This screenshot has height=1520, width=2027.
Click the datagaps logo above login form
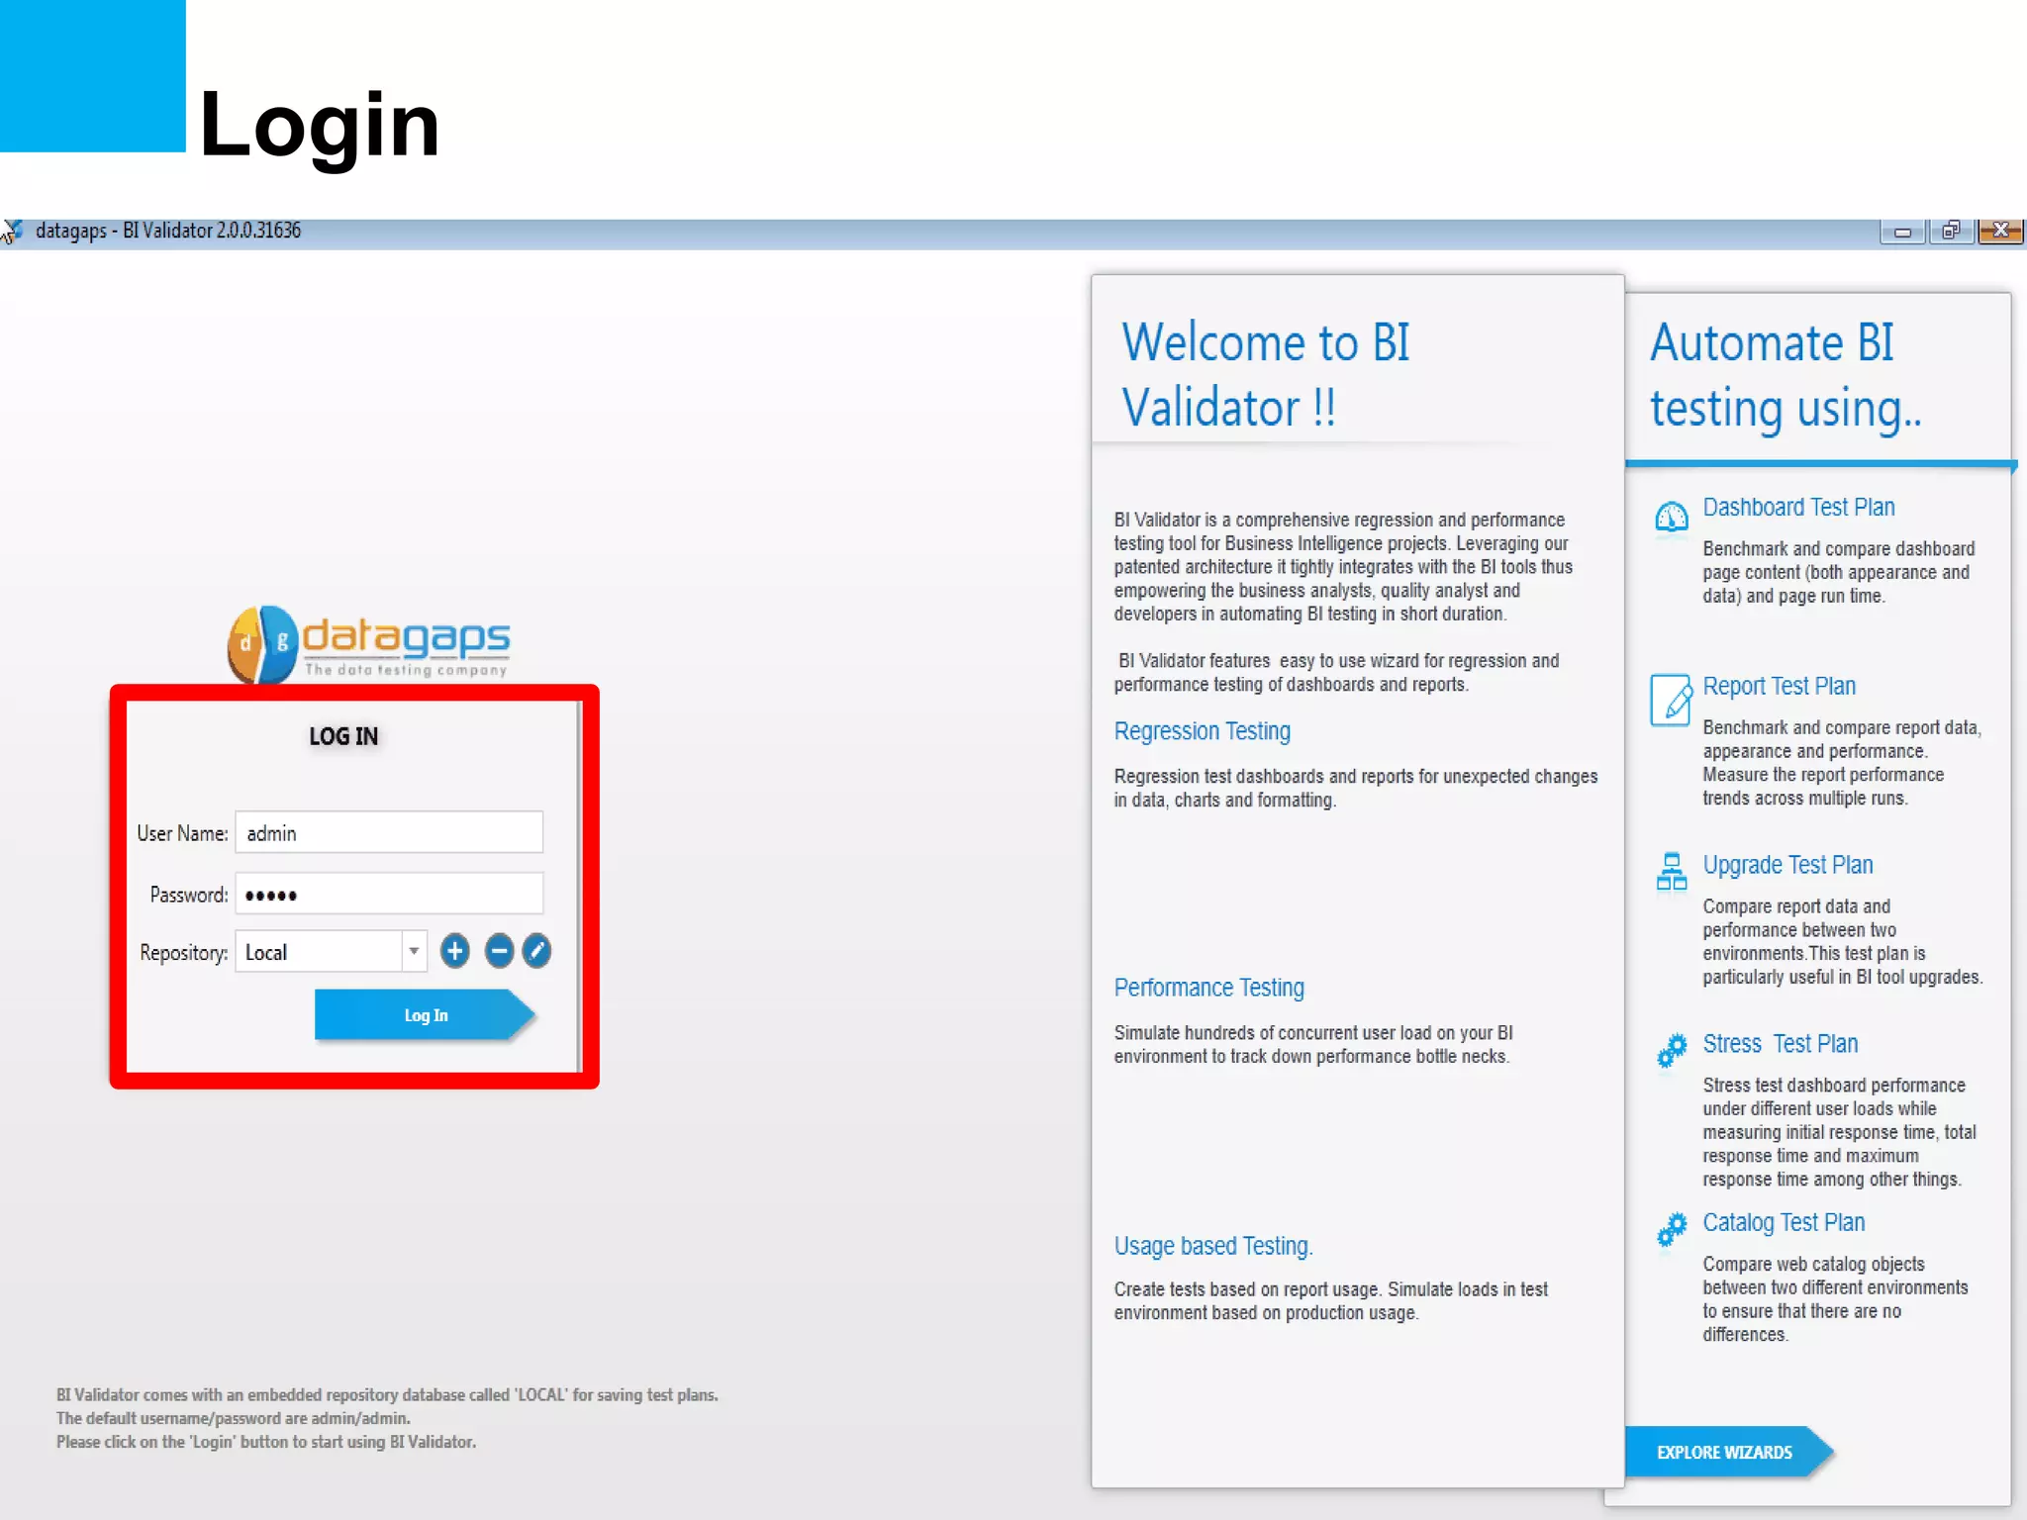click(x=368, y=644)
